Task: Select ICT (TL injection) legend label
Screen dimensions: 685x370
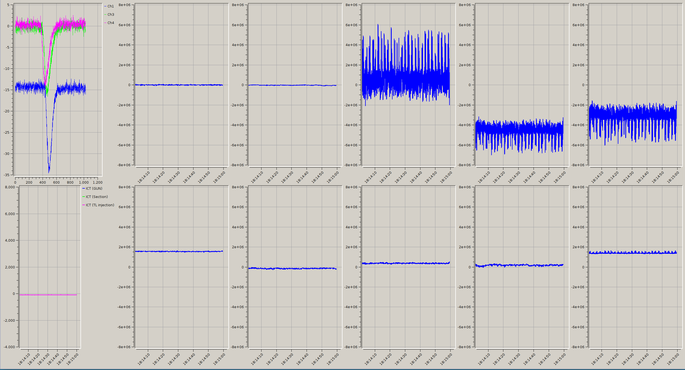Action: [x=100, y=205]
